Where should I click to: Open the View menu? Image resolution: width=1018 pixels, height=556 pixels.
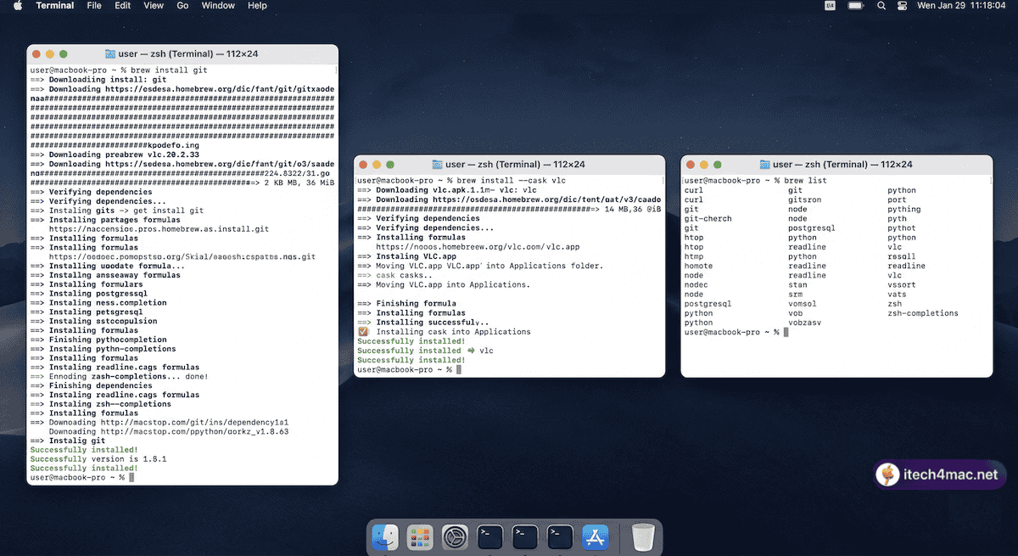pyautogui.click(x=154, y=6)
